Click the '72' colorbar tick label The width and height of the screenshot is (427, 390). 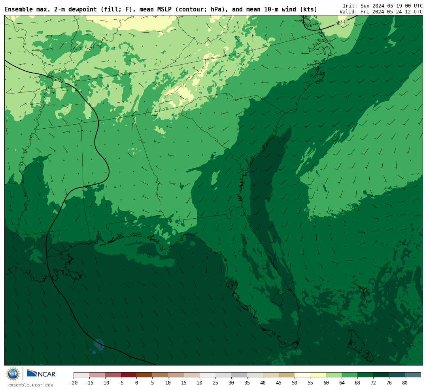(x=373, y=382)
